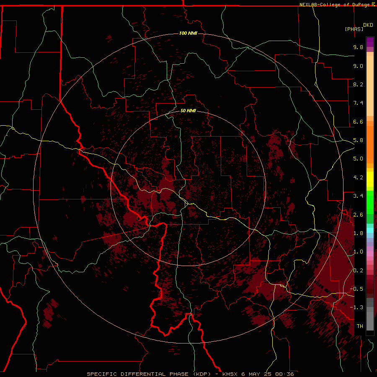Image resolution: width=377 pixels, height=377 pixels.
Task: Click the 7.4 scale value
Action: pos(358,103)
